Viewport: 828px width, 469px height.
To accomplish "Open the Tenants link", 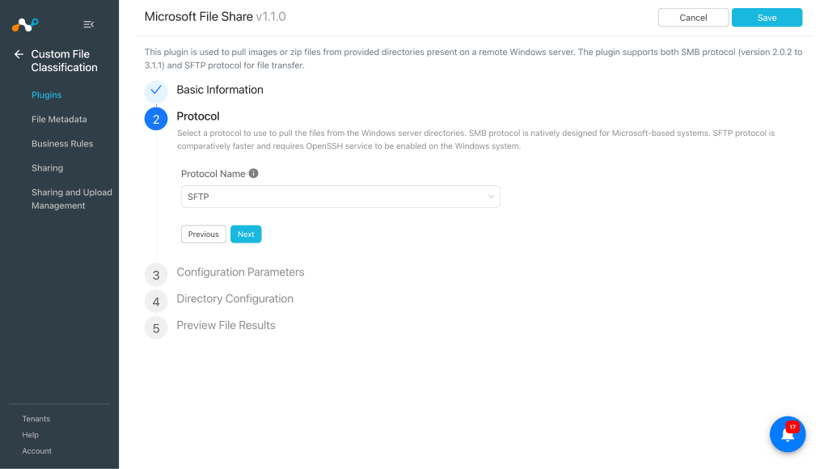I will click(x=36, y=419).
